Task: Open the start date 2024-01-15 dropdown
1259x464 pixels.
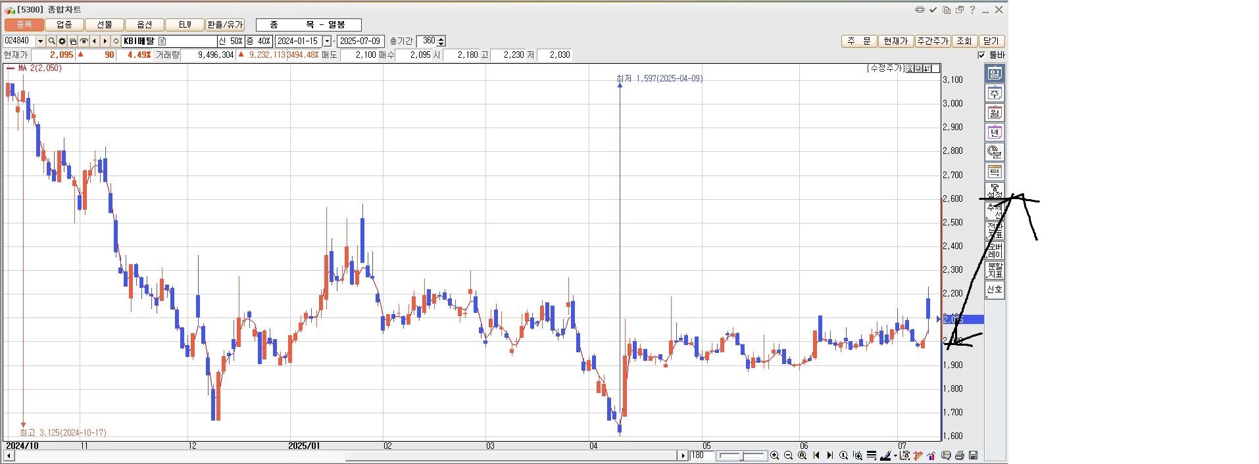Action: click(327, 41)
